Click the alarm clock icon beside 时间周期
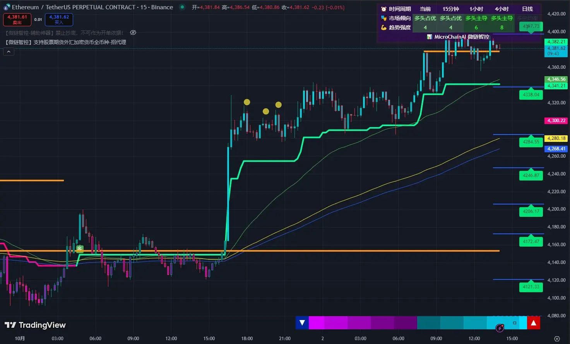Image resolution: width=570 pixels, height=344 pixels. (x=383, y=9)
